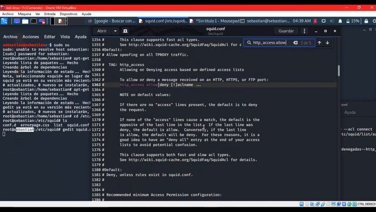The height and width of the screenshot is (212, 376).
Task: Click the lock screen padlock icon
Action: 366,21
